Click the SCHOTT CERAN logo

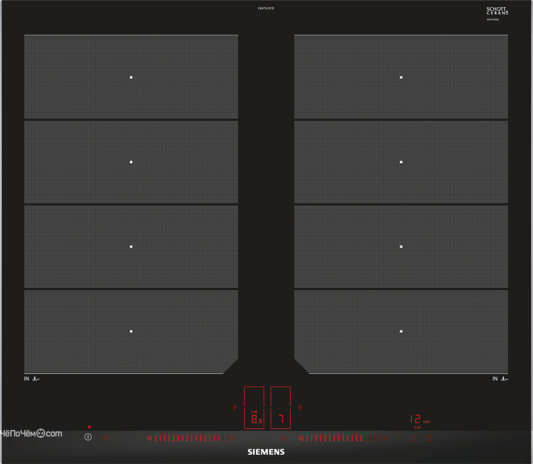[x=497, y=11]
